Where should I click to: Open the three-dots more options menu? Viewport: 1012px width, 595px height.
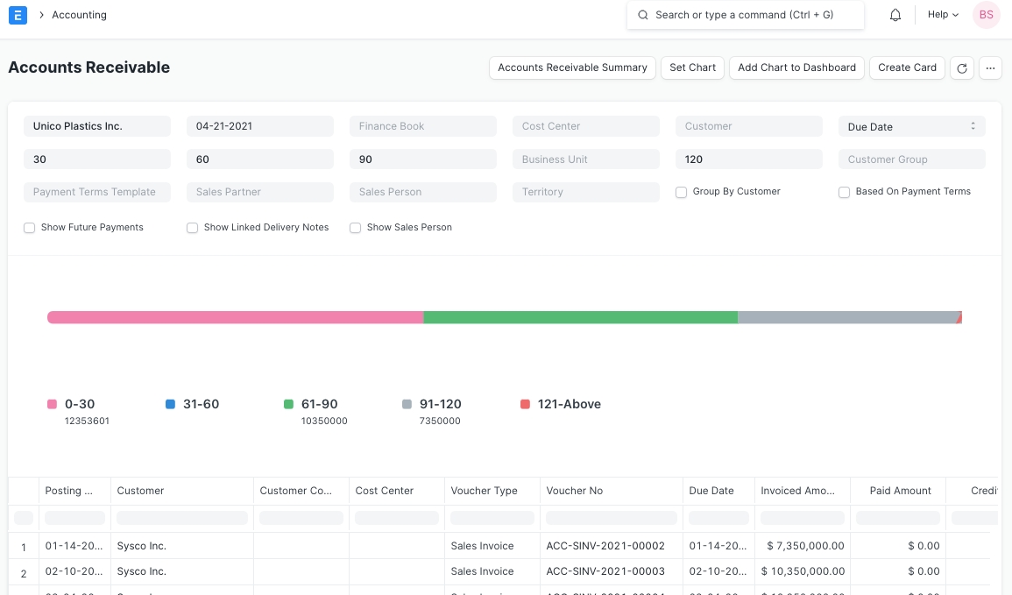click(x=990, y=68)
